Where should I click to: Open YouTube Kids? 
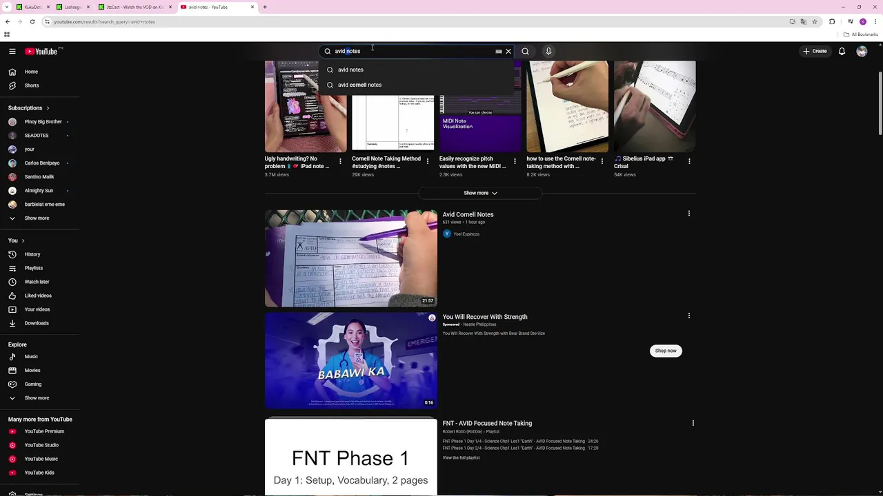[39, 473]
